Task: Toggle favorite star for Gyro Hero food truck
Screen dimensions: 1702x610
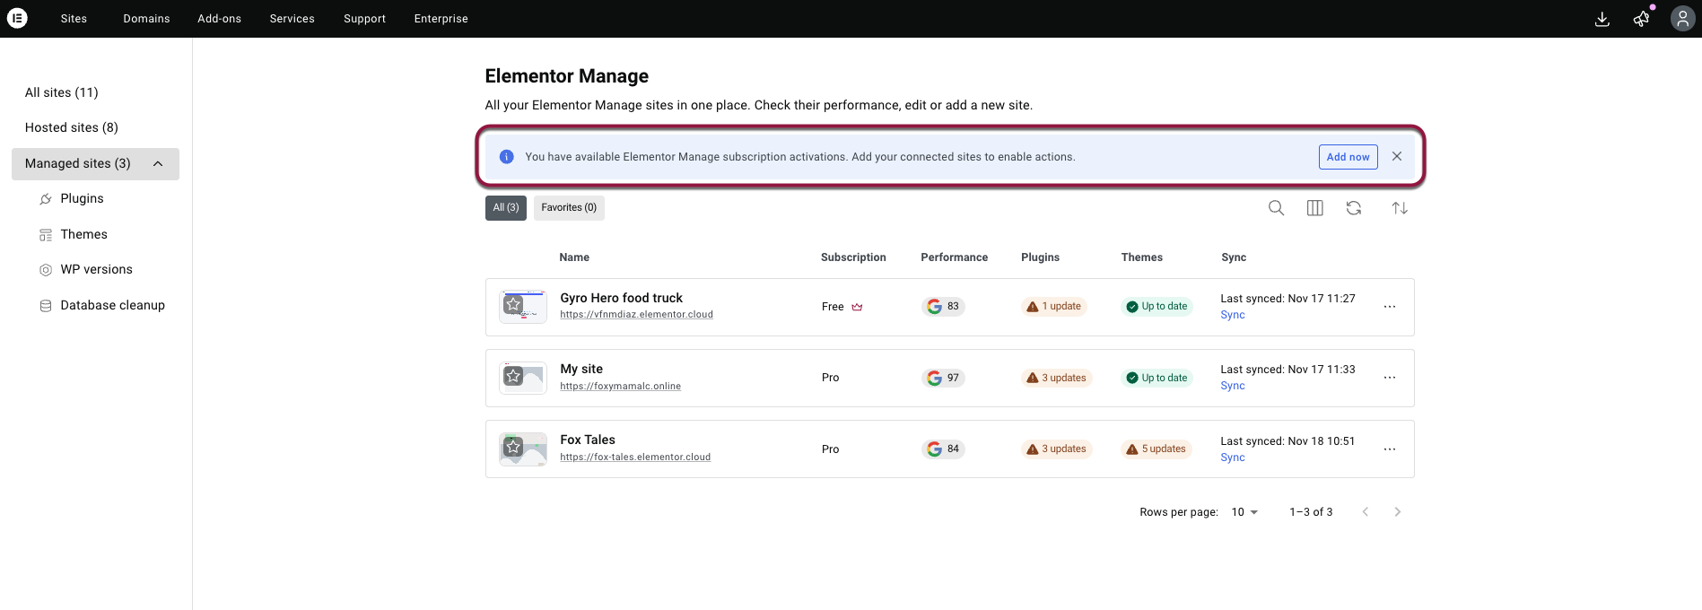Action: pyautogui.click(x=513, y=305)
